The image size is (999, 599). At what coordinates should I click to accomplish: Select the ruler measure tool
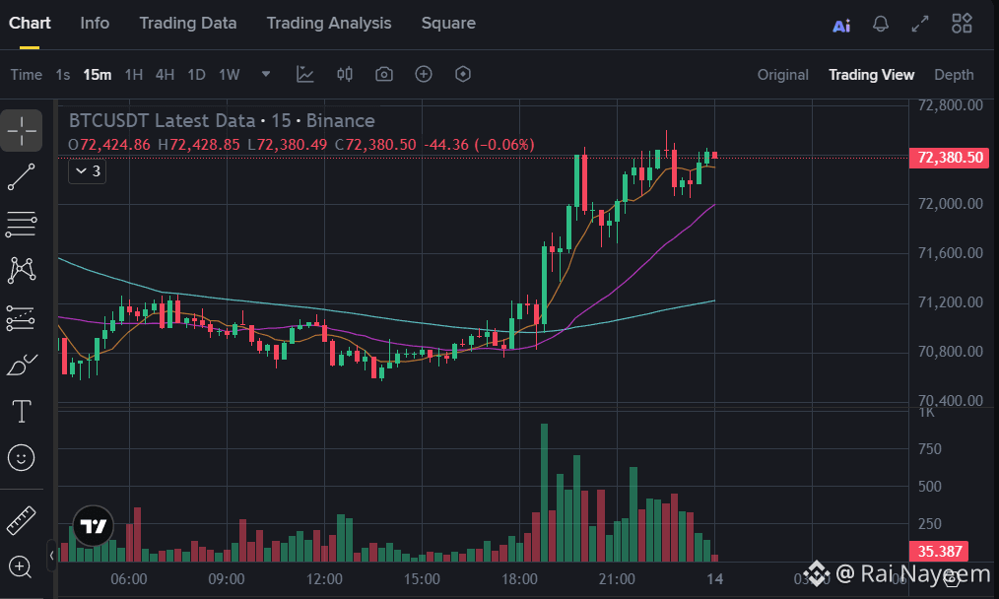pyautogui.click(x=21, y=520)
